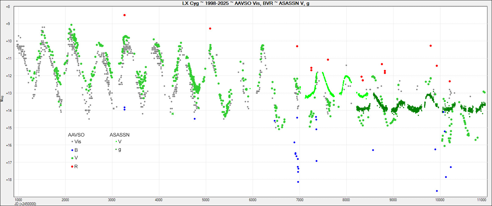
Task: Click the ASASSN dark green g marker
Action: coord(116,149)
